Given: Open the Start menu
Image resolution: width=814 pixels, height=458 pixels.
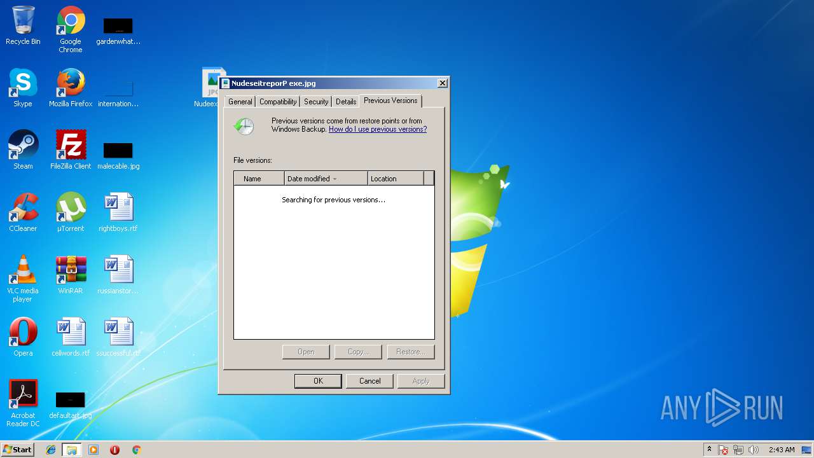Looking at the screenshot, I should click(18, 450).
